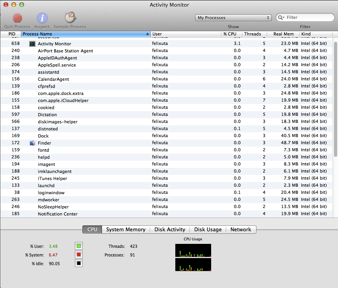This screenshot has width=338, height=288.
Task: Click the Quit Process stop-sign icon
Action: point(17,18)
